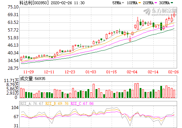Click the 11-29 date axis label

click(x=29, y=72)
